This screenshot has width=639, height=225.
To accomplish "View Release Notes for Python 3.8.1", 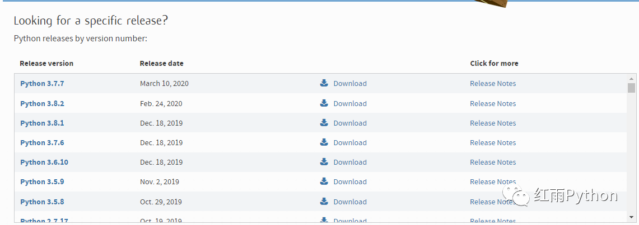I will [x=493, y=123].
